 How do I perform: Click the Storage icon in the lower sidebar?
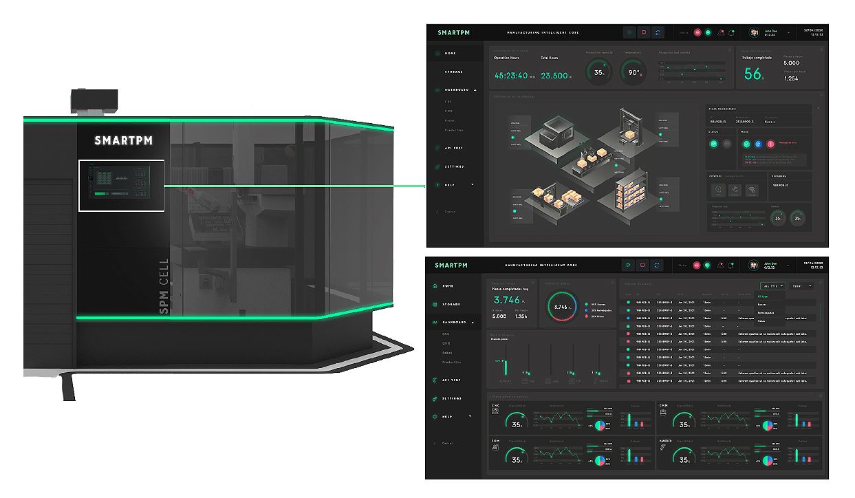pyautogui.click(x=435, y=304)
